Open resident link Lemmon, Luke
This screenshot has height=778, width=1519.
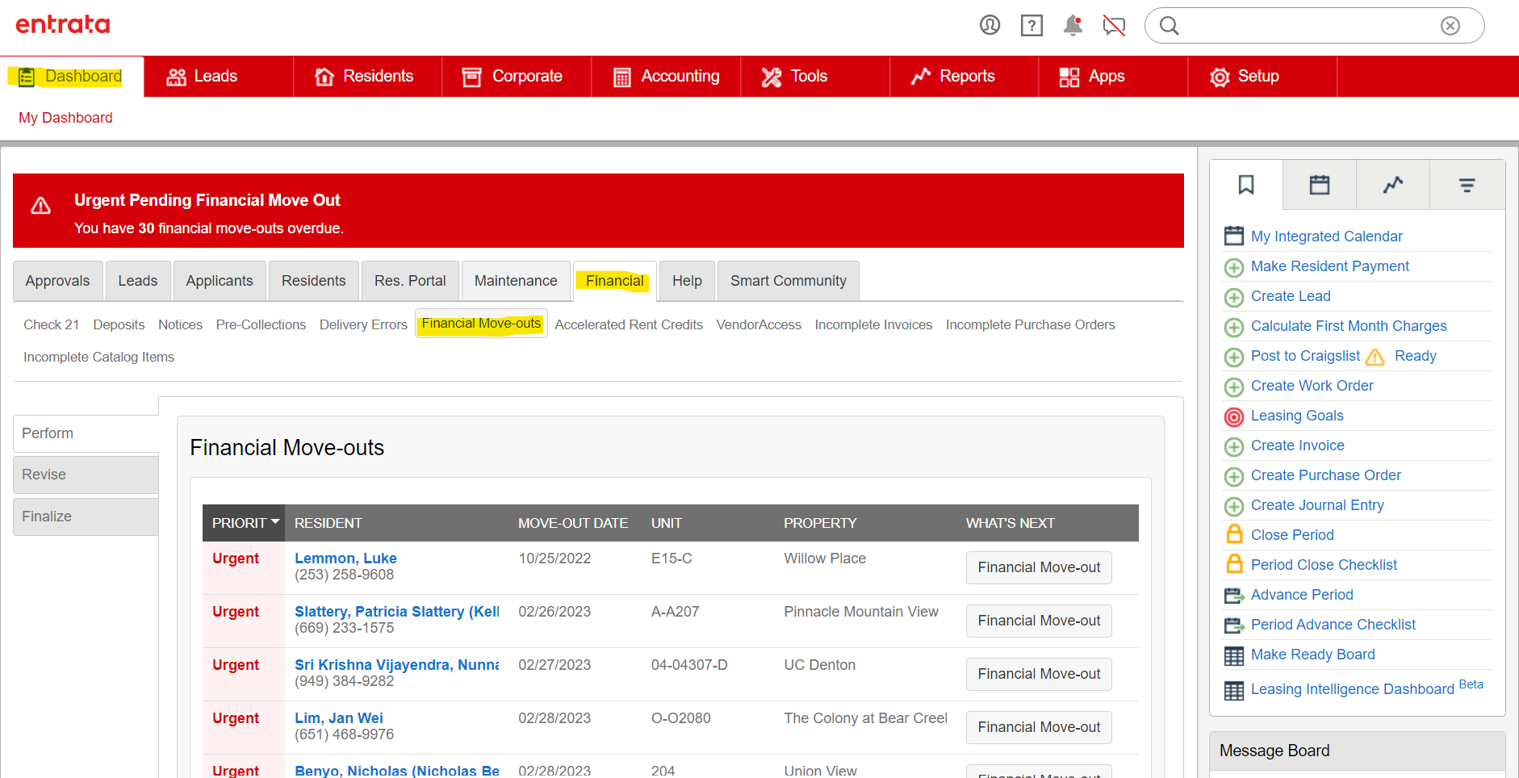click(x=345, y=558)
